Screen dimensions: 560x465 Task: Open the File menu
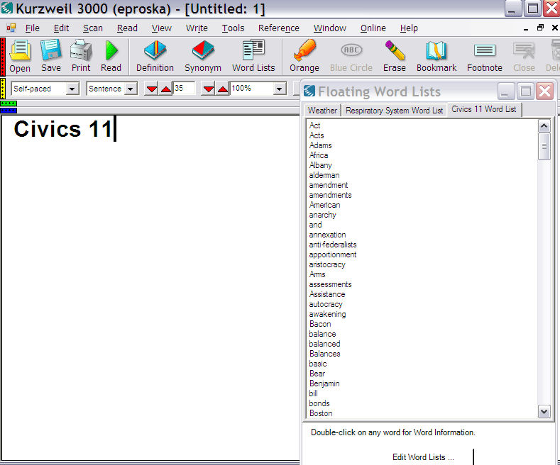[x=33, y=28]
